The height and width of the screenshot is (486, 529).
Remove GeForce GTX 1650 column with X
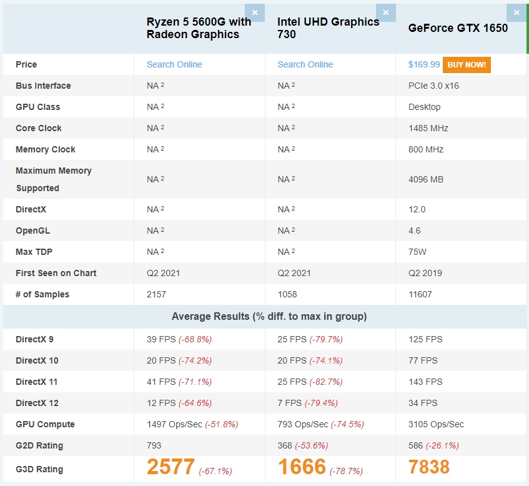pos(516,13)
